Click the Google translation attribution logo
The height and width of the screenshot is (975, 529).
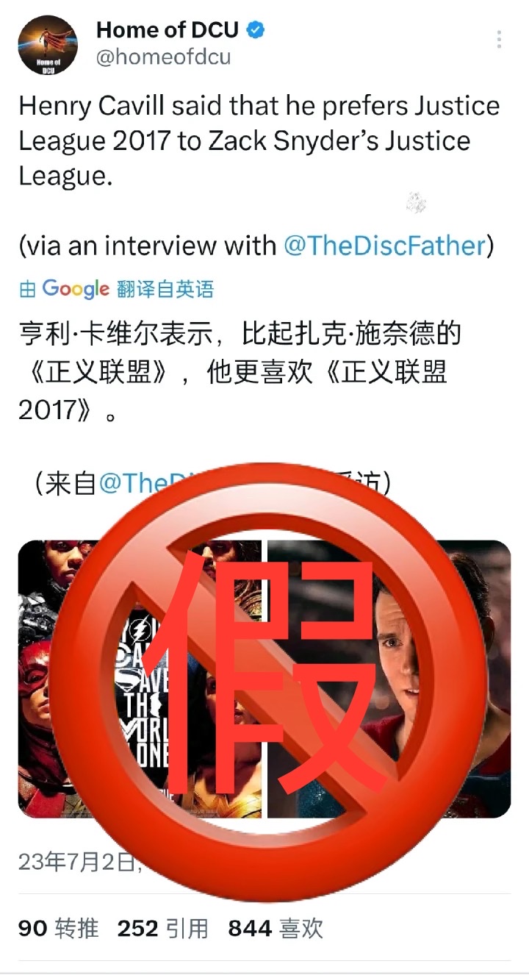76,289
